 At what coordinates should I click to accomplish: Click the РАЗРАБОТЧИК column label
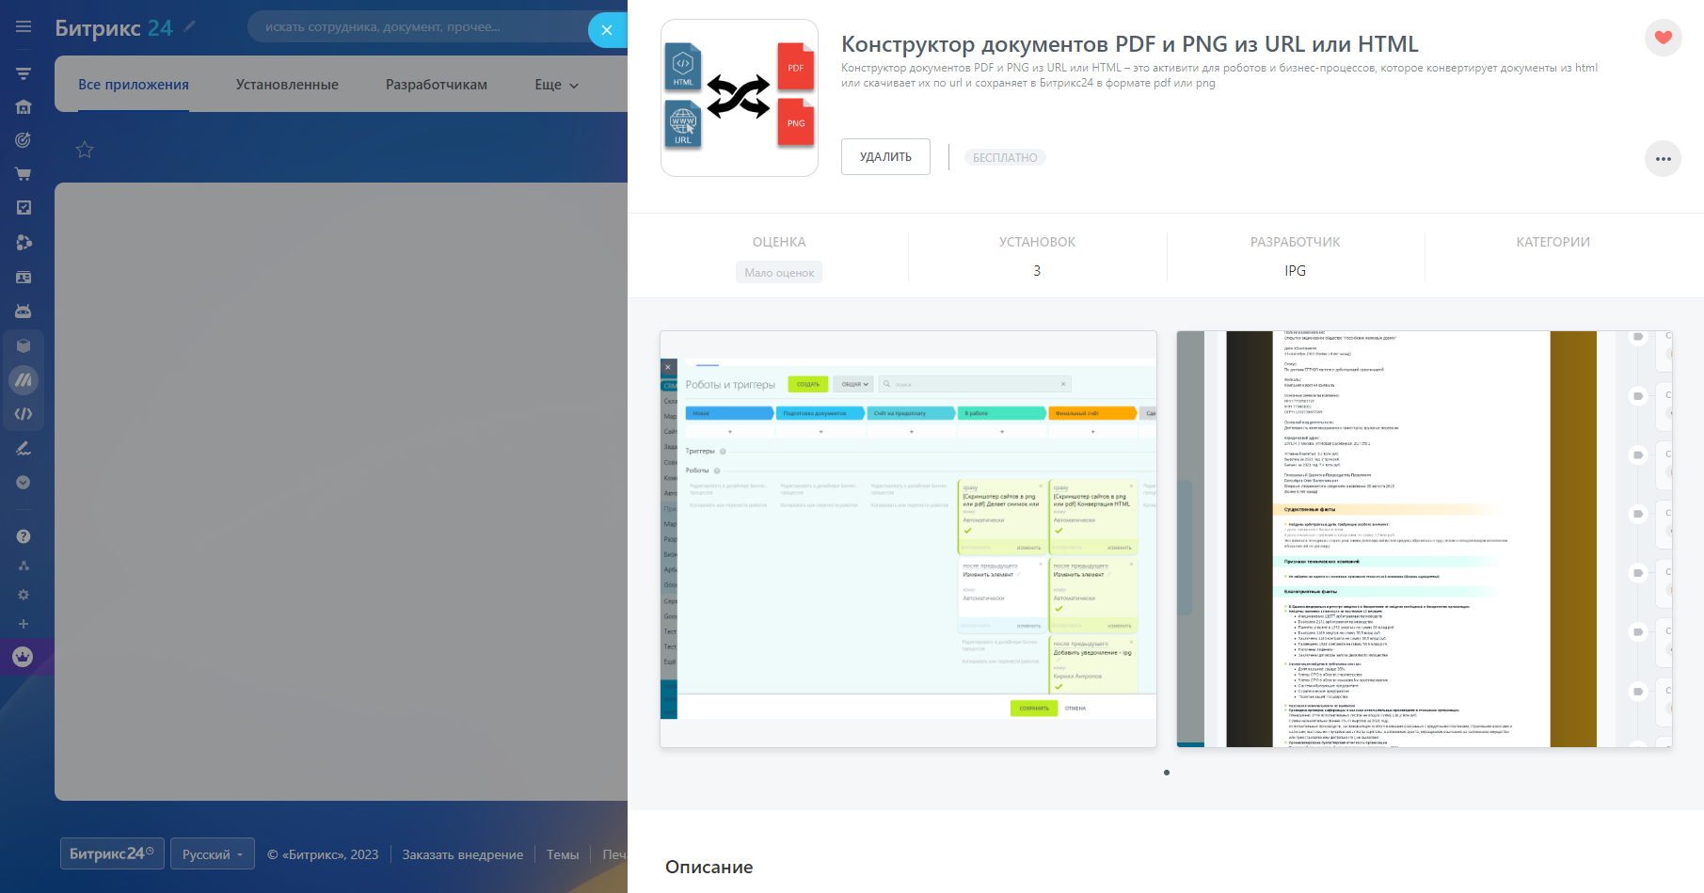[x=1296, y=242]
